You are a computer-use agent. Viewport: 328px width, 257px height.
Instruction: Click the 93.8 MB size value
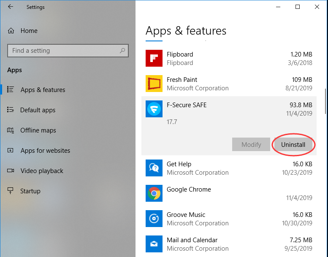pos(301,105)
